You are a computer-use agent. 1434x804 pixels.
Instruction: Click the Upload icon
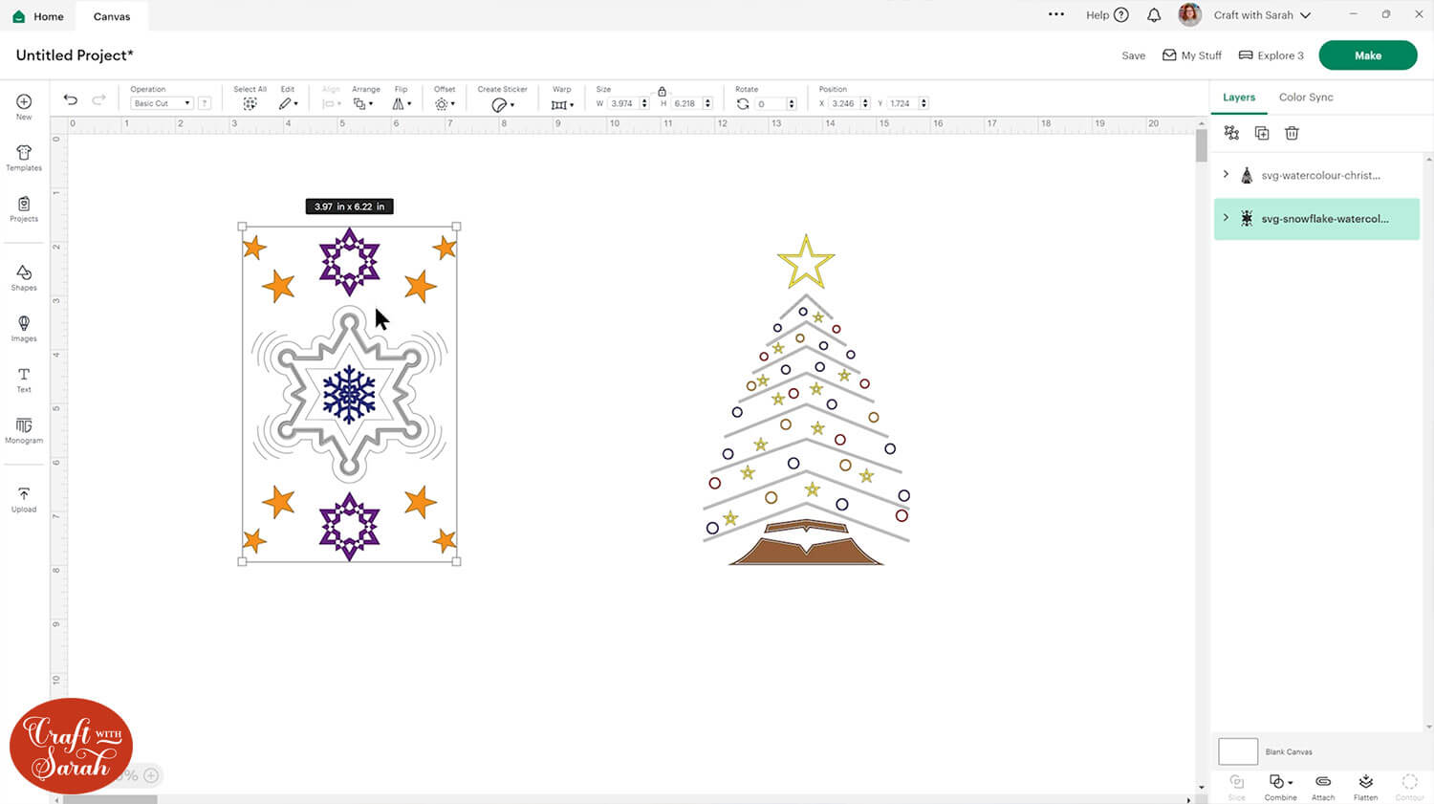point(24,499)
